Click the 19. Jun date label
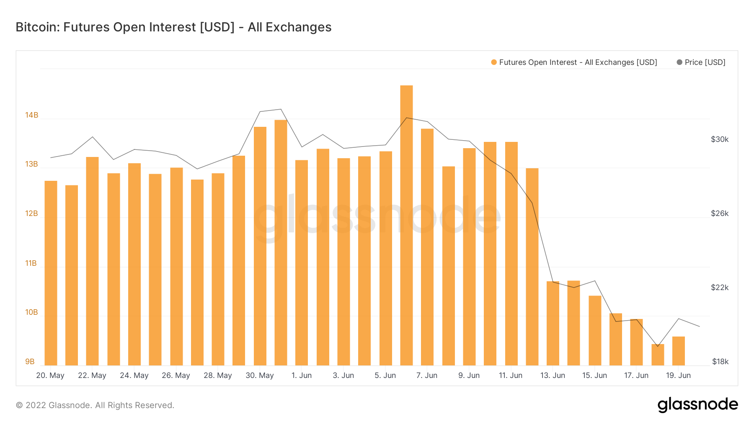This screenshot has height=424, width=754. click(678, 375)
